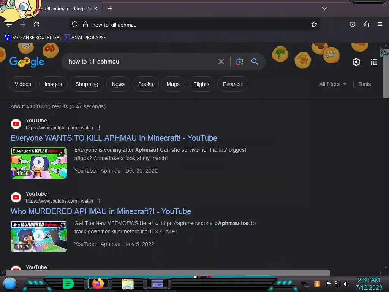Open more options for second YouTube result

point(100,201)
